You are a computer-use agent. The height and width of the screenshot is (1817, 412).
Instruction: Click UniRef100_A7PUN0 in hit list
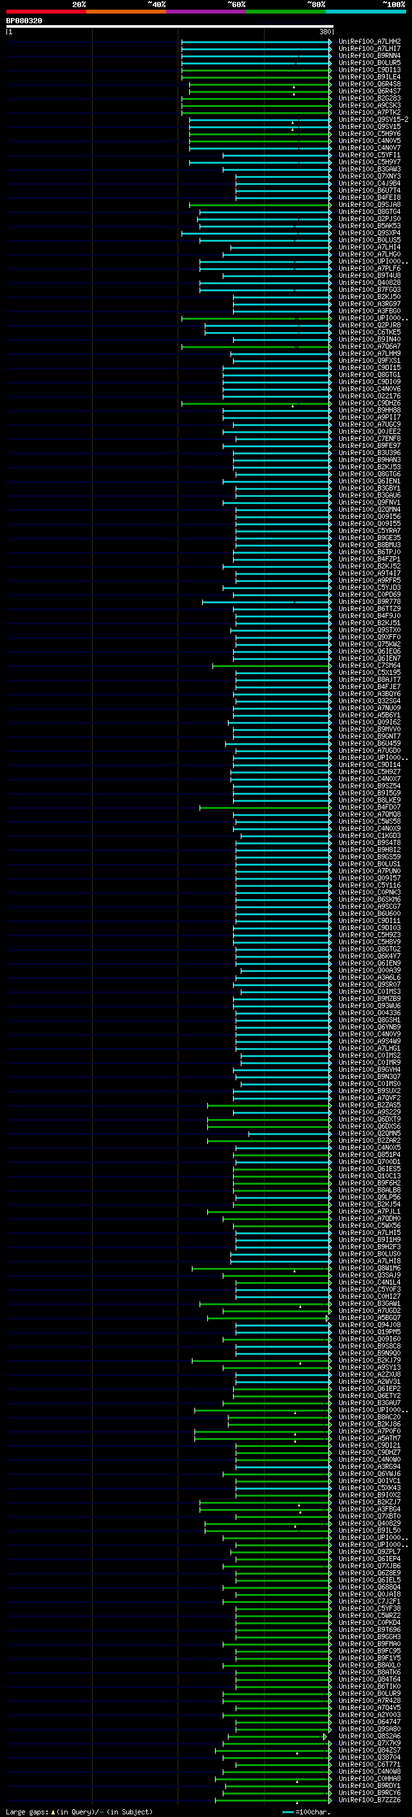tap(369, 871)
